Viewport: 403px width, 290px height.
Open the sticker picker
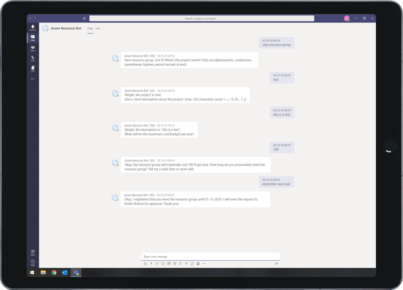175,263
